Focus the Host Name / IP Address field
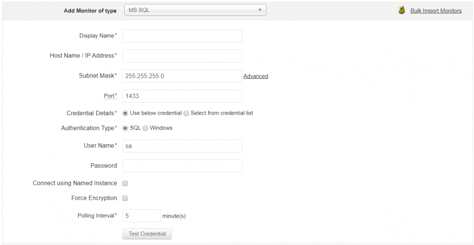The image size is (474, 245). click(182, 56)
